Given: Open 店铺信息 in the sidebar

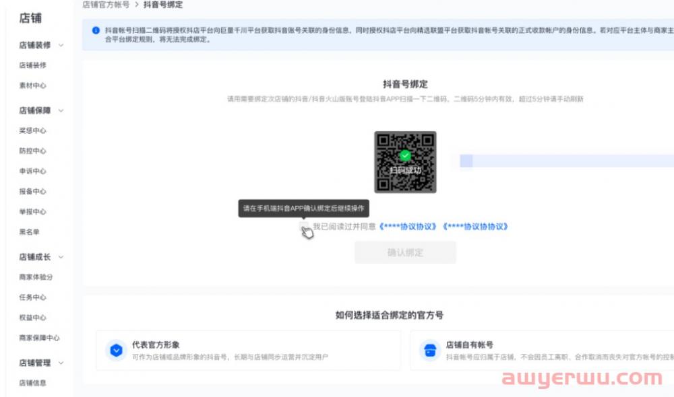Looking at the screenshot, I should (32, 383).
